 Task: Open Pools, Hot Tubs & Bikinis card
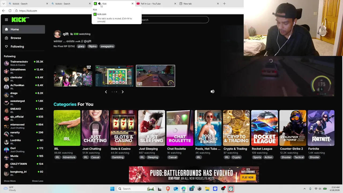208,128
